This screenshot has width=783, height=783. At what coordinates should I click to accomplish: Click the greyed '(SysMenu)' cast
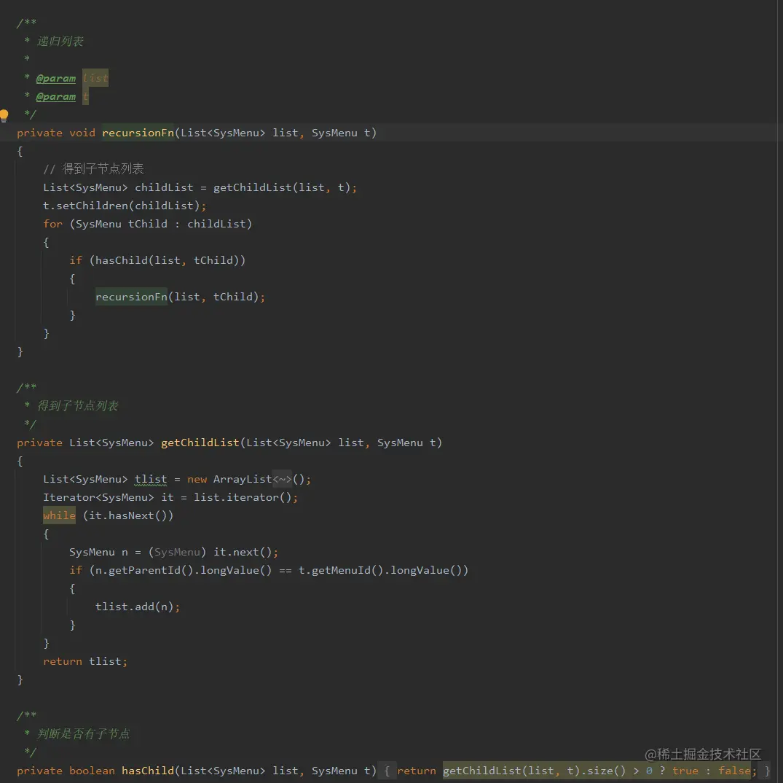tap(177, 552)
